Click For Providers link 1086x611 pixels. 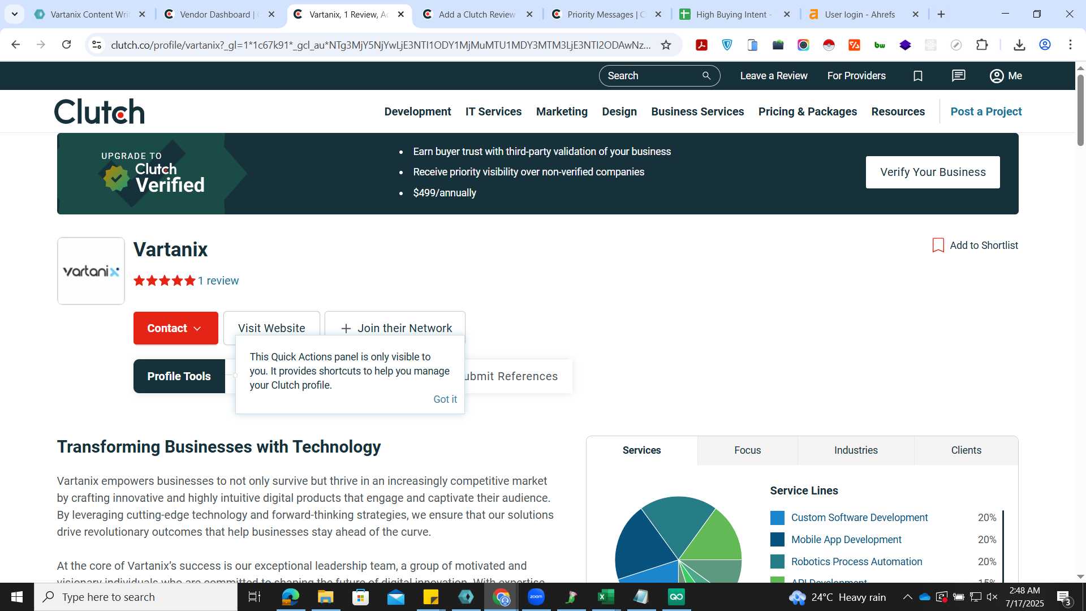[x=856, y=76]
